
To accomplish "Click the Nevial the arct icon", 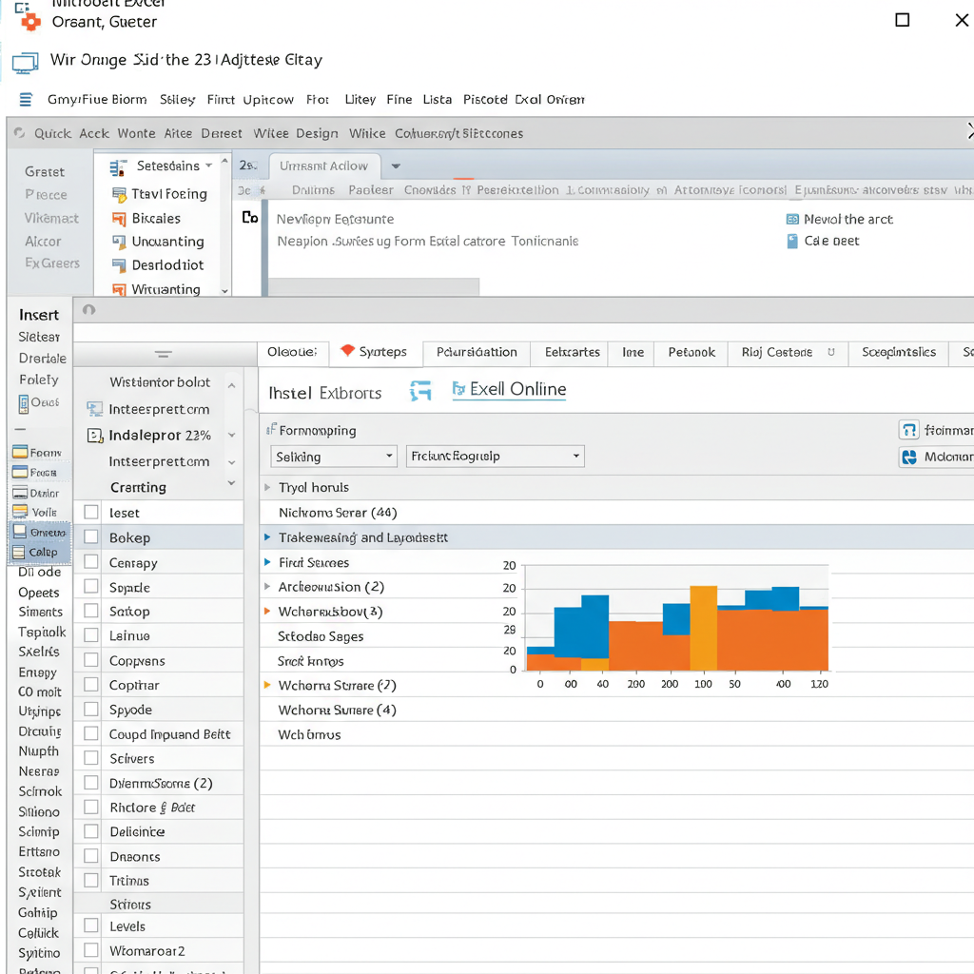I will (792, 220).
